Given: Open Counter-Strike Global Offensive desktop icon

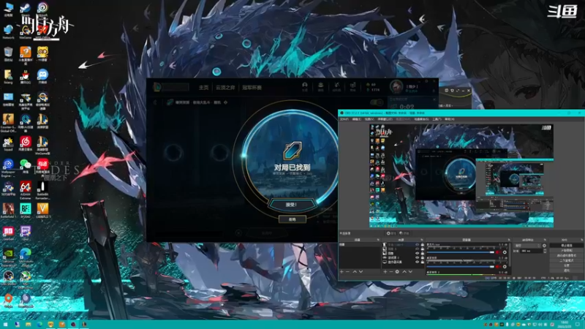Looking at the screenshot, I should [8, 122].
